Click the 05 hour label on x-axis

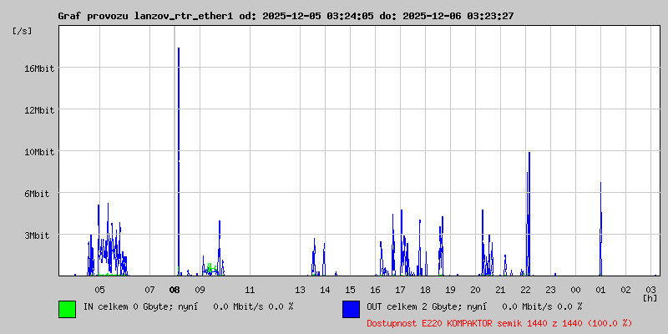click(x=99, y=290)
